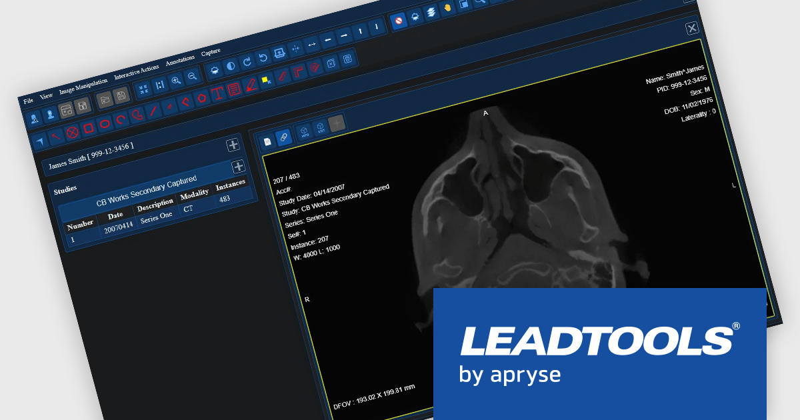Click the greyed save disk icon next to folder

pyautogui.click(x=121, y=95)
